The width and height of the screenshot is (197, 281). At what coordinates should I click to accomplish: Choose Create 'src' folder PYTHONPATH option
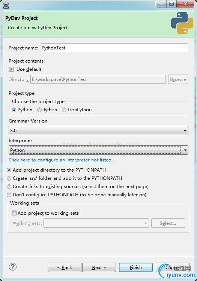(9, 178)
